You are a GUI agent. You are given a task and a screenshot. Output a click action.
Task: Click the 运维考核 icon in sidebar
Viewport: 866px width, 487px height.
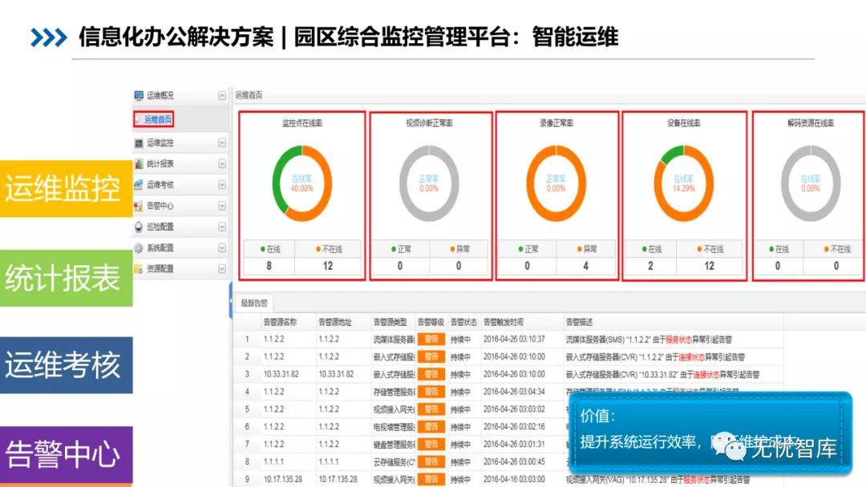139,185
